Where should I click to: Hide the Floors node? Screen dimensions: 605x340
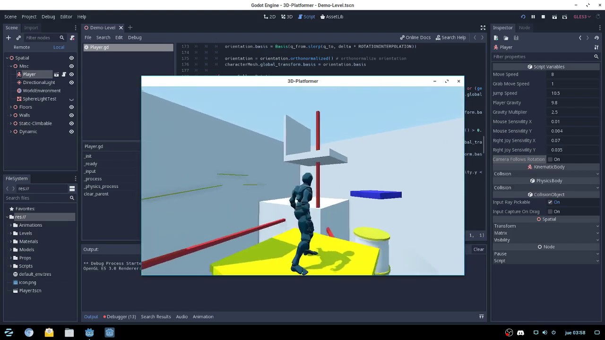click(x=71, y=107)
